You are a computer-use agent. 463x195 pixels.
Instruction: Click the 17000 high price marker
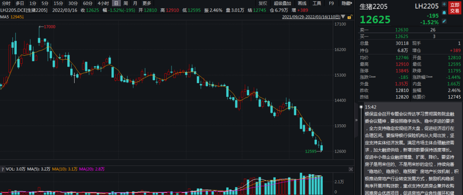pos(50,27)
